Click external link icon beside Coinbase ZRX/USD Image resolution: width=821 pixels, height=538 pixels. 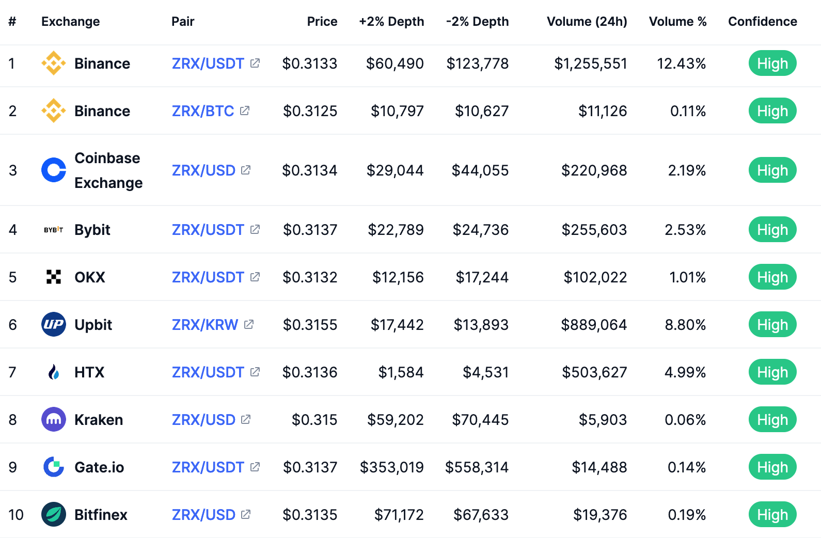pyautogui.click(x=246, y=170)
